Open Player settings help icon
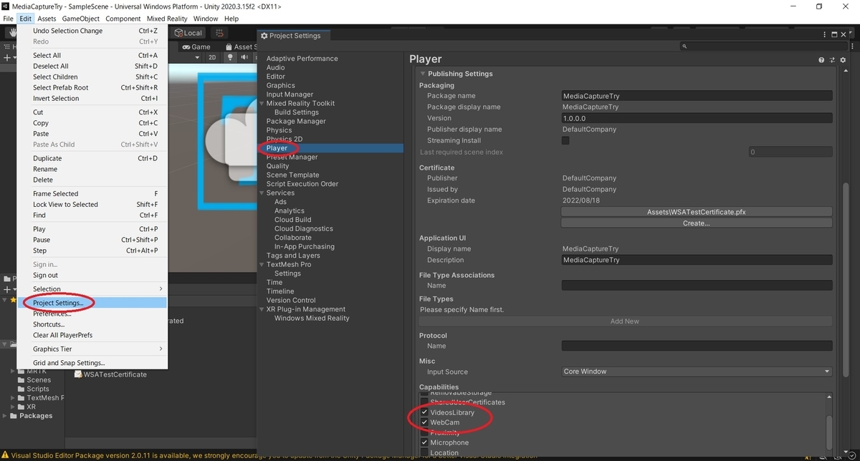The image size is (860, 461). pos(821,60)
